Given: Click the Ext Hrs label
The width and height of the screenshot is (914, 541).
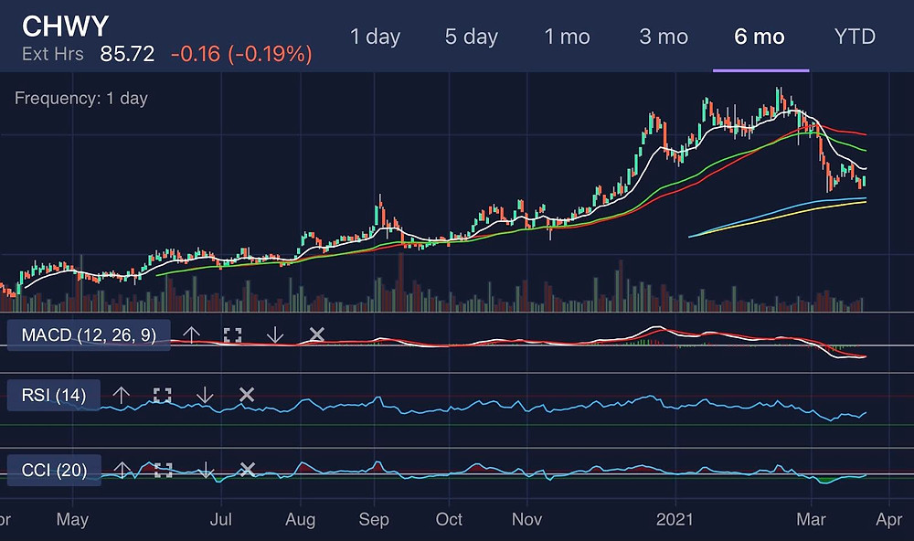Looking at the screenshot, I should (52, 54).
